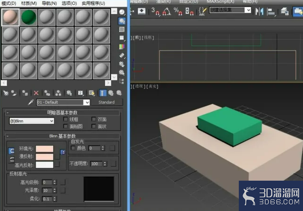Viewport: 303px width, 211px height.
Task: Collapse the Blinn 基本参数 rollout
Action: pos(62,136)
